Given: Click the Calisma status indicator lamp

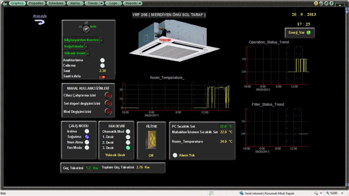Looking at the screenshot, I should [x=102, y=66].
